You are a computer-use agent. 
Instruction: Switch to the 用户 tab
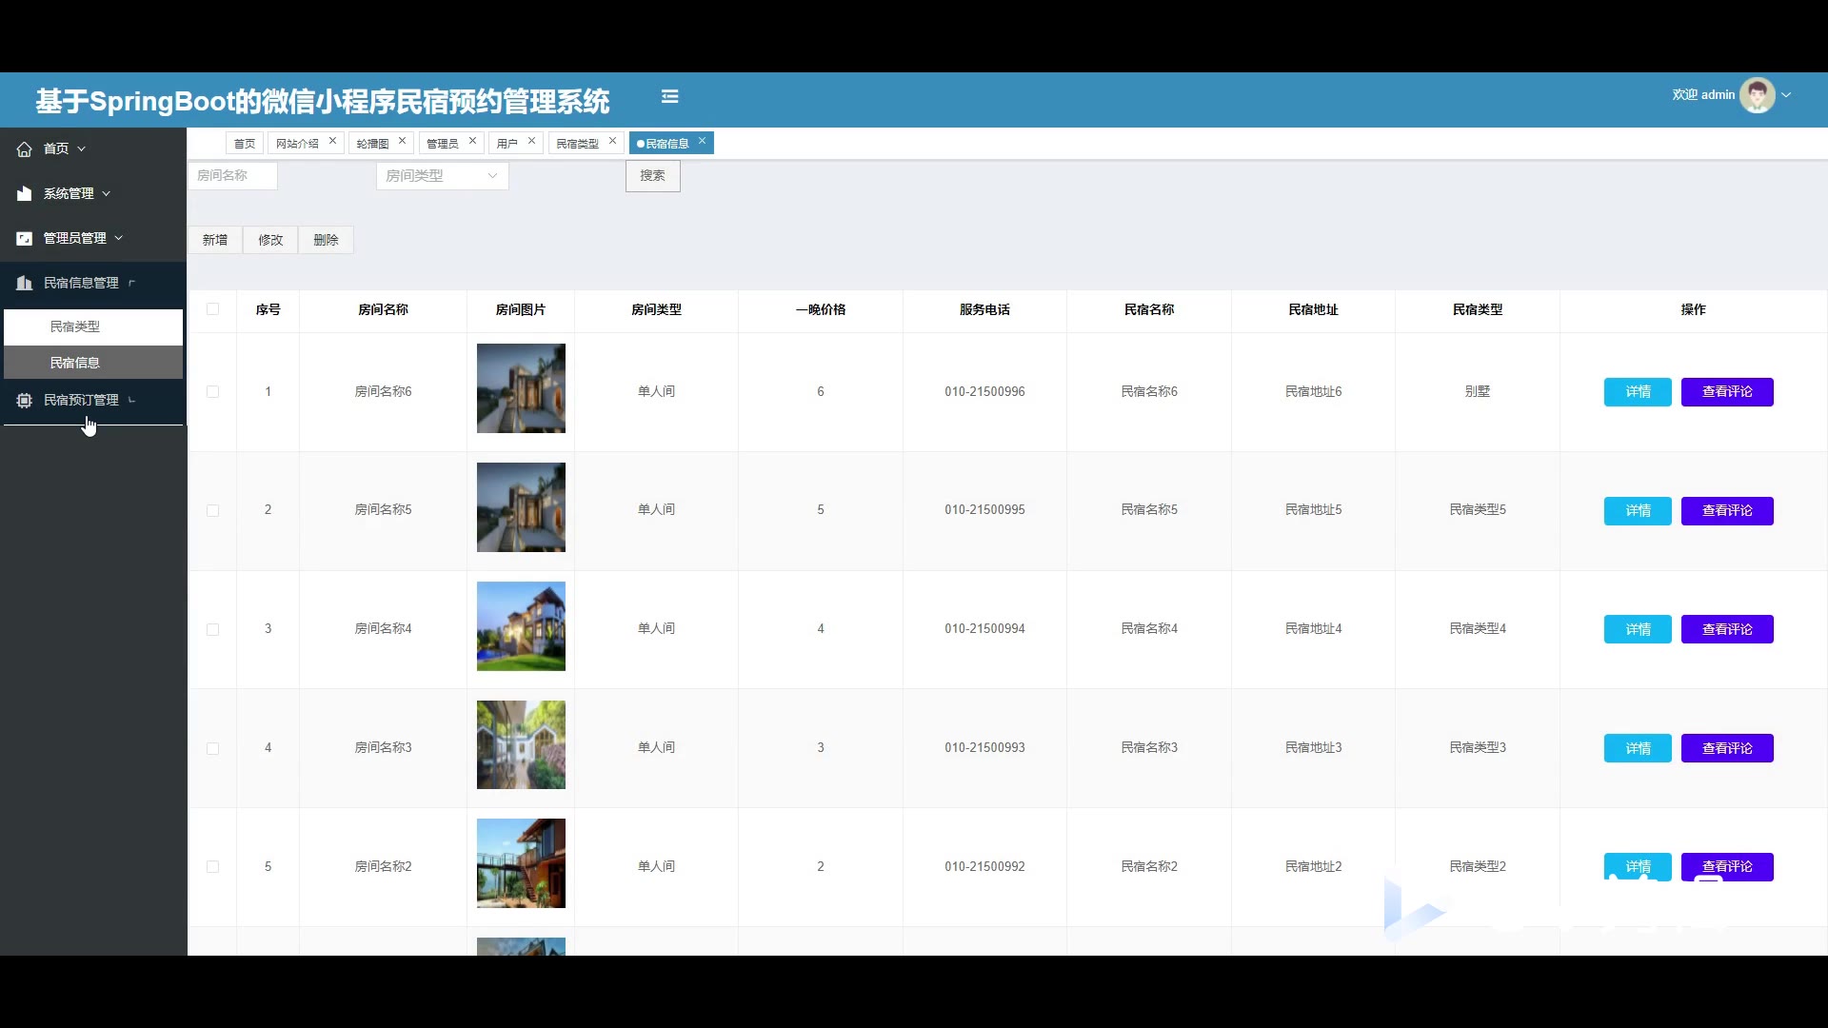point(507,144)
